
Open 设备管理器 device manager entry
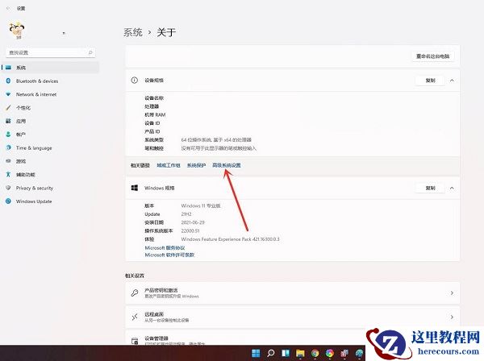click(245, 338)
